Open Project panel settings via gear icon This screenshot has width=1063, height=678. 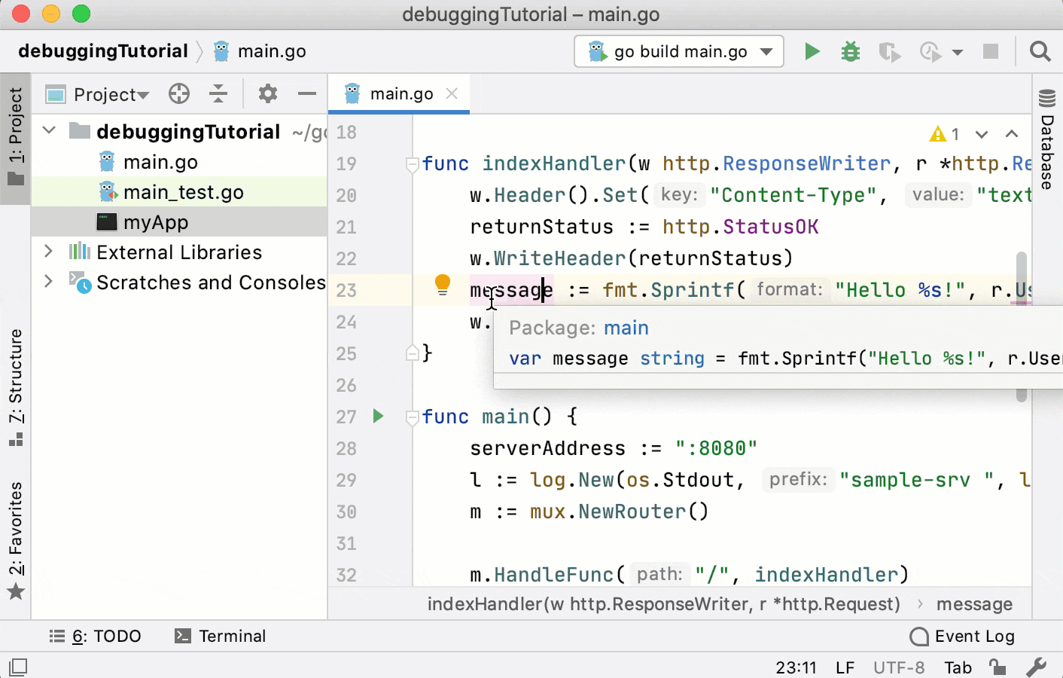[x=267, y=93]
